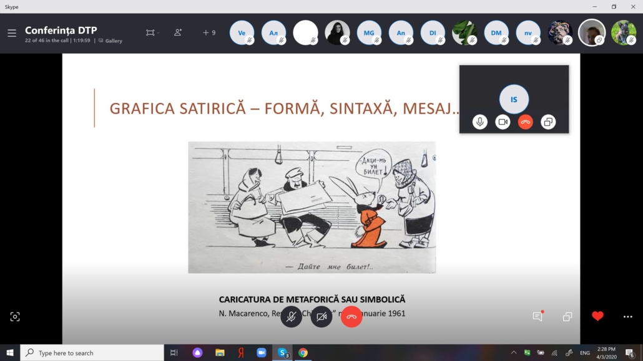Open the purple assistant app on taskbar
Viewport: 643px width, 361px height.
[197, 352]
